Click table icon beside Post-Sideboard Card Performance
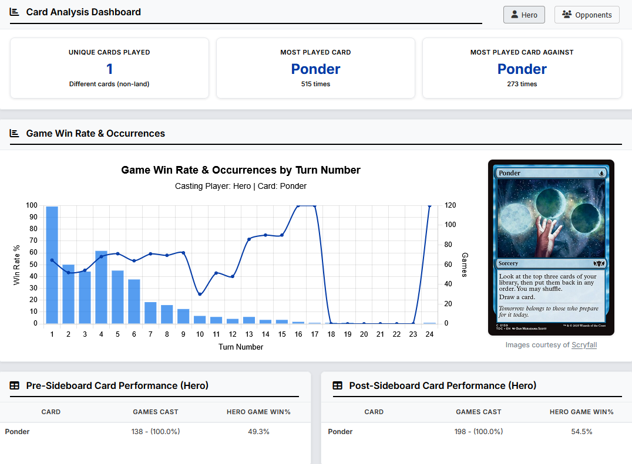This screenshot has height=464, width=632. (337, 385)
